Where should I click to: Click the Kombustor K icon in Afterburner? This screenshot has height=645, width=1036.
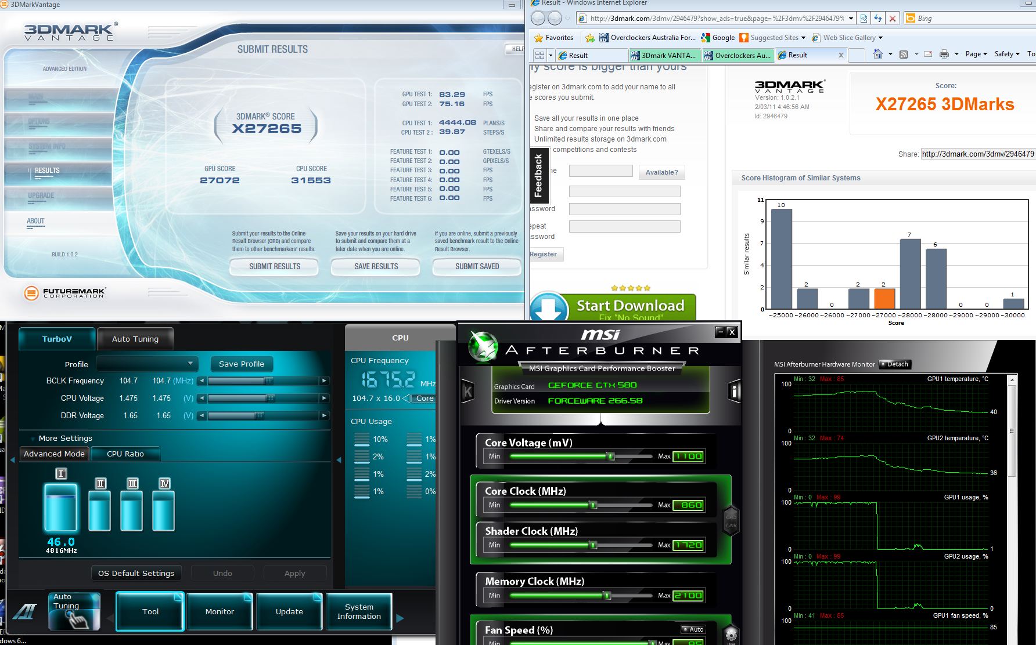click(467, 392)
